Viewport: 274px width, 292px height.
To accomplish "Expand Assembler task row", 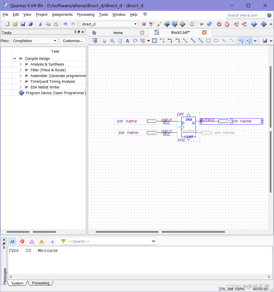I will click(21, 76).
